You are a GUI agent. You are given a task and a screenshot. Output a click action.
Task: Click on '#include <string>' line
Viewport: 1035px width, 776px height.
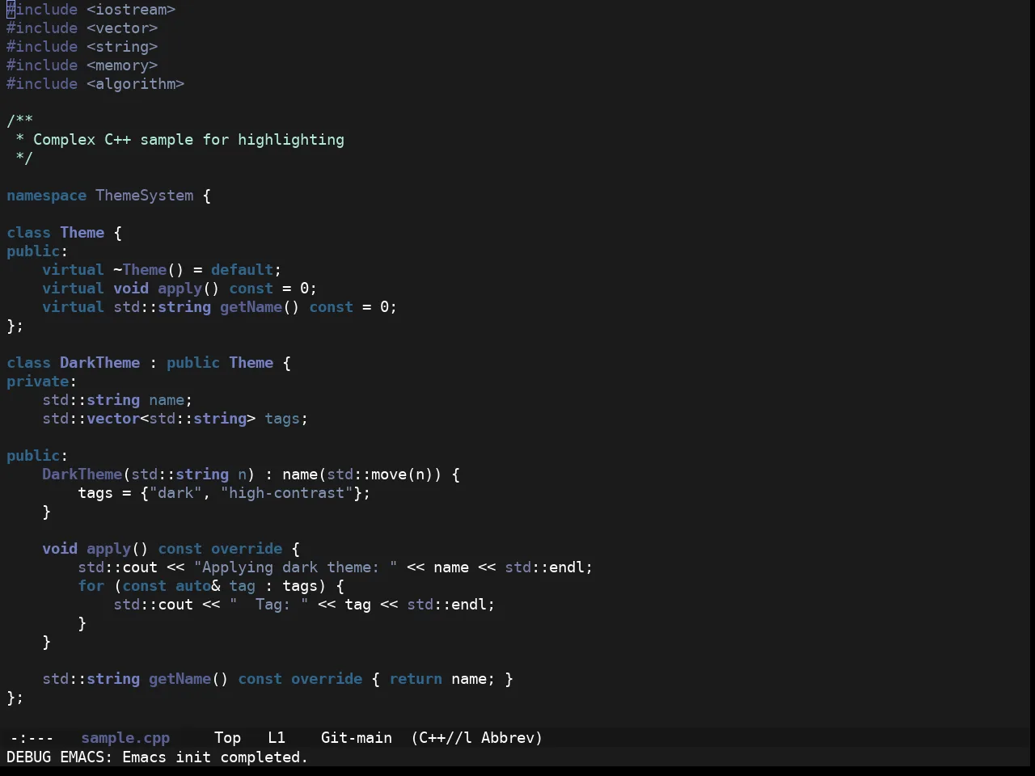click(82, 47)
